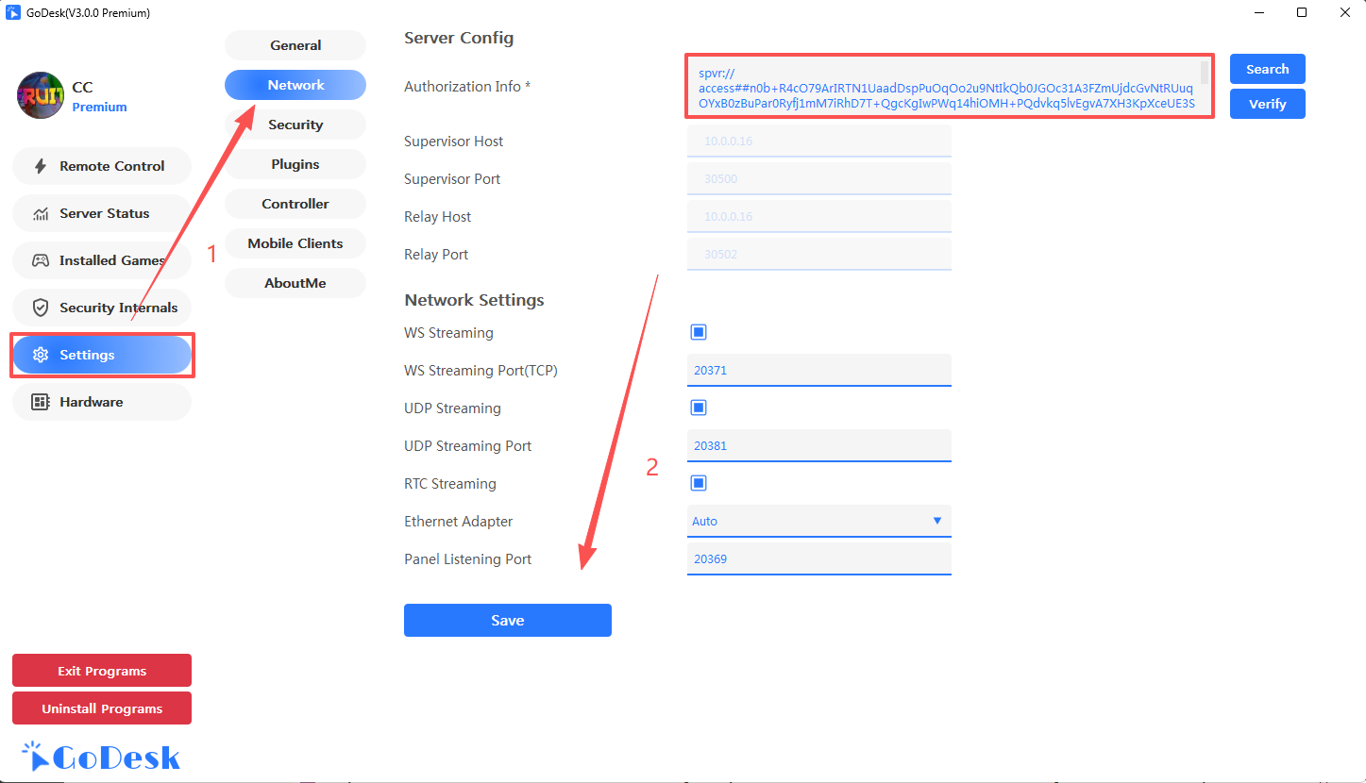Click the CC user avatar picture

(x=41, y=95)
